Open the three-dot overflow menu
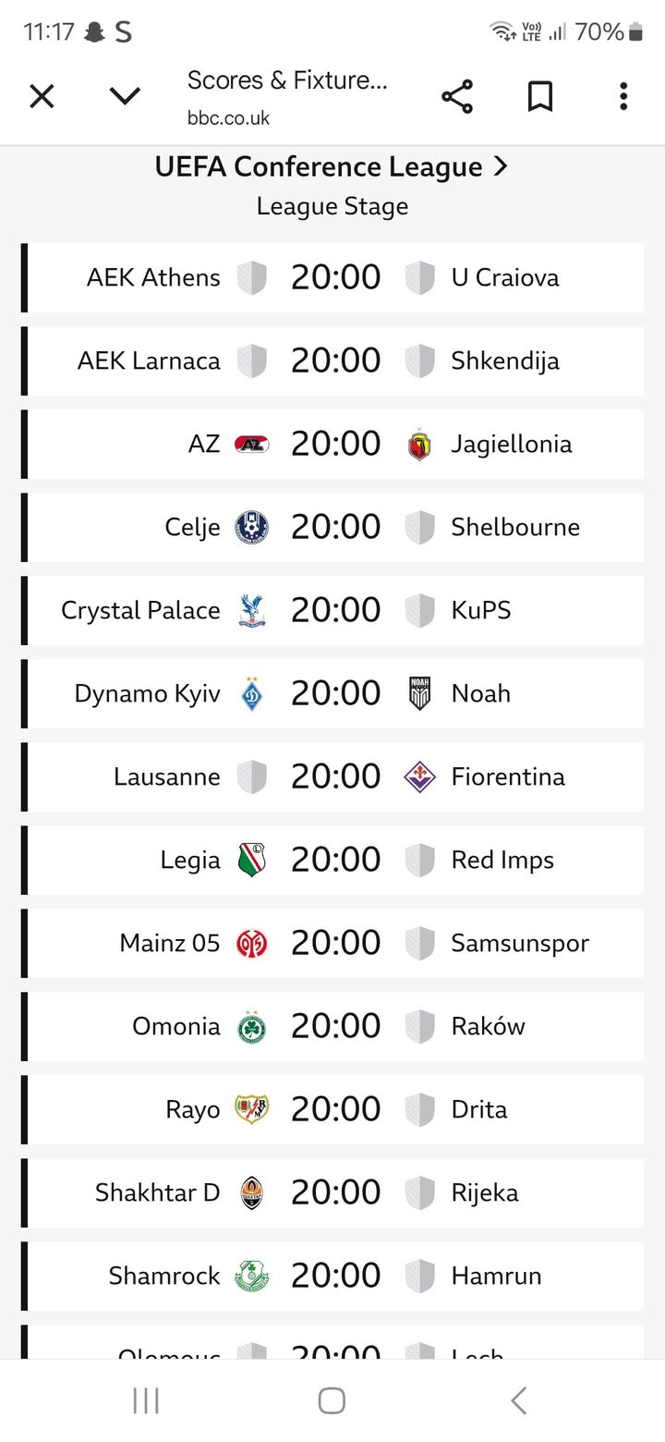 tap(623, 96)
